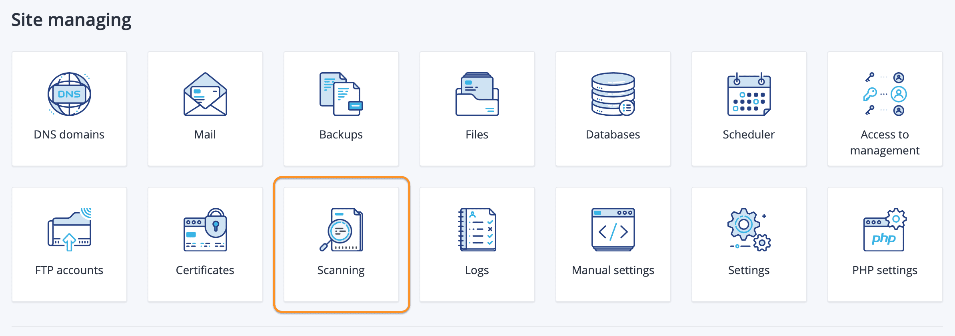The width and height of the screenshot is (955, 336).
Task: Open the Files folder icon
Action: [x=477, y=94]
